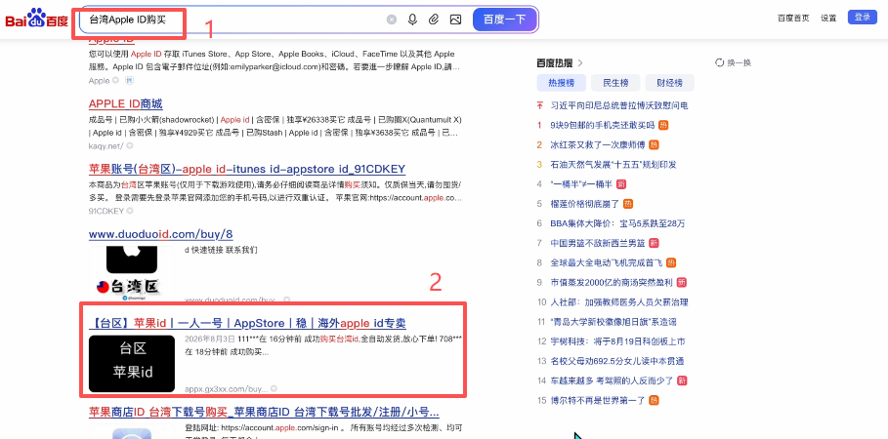Open hot topic BBA集体大降价：宝马5系跌至28万

pyautogui.click(x=617, y=223)
